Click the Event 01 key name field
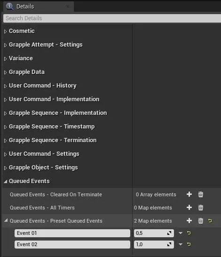Screen dimensions: 221x257 [72, 233]
